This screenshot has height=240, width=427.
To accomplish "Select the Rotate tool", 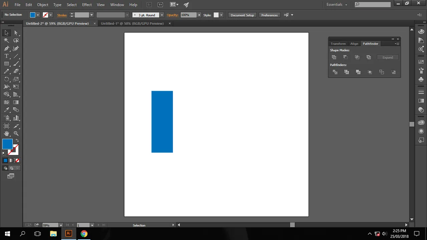I will [x=6, y=79].
